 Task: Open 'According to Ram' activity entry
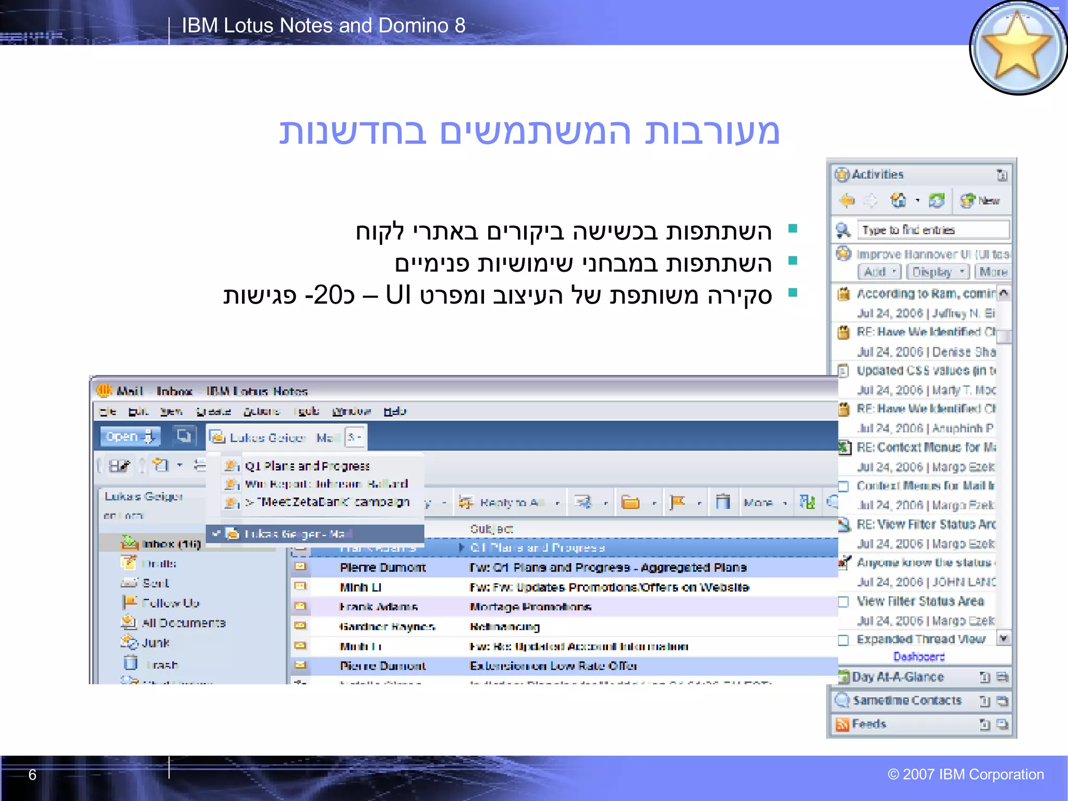coord(926,294)
